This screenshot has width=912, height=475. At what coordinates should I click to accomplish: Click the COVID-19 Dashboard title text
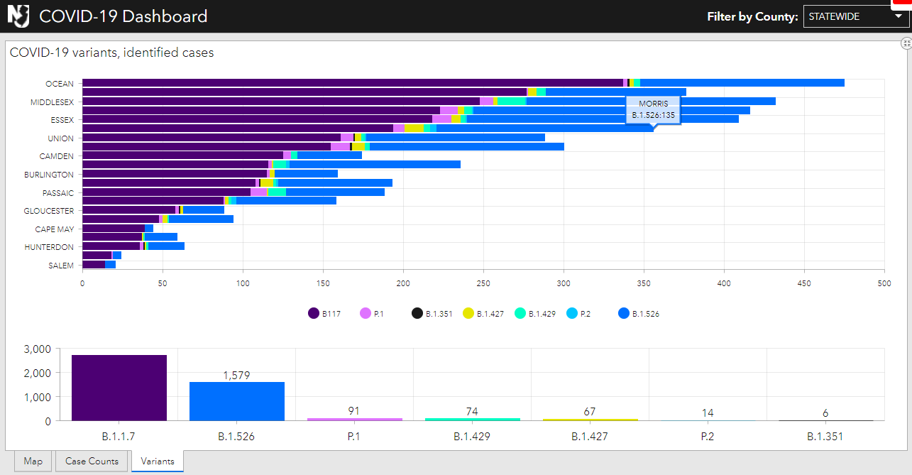click(x=123, y=16)
